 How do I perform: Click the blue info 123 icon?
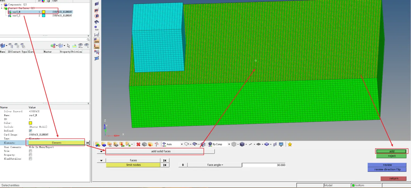coord(96,27)
